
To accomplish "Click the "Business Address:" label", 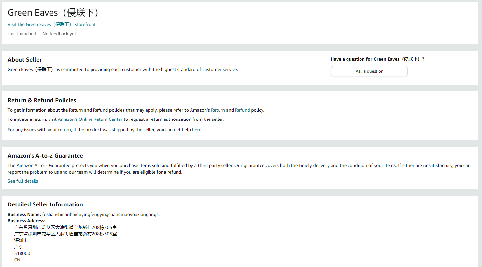I will (x=26, y=221).
